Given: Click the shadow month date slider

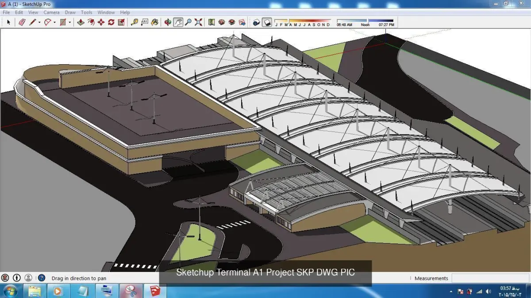Looking at the screenshot, I should (x=303, y=20).
